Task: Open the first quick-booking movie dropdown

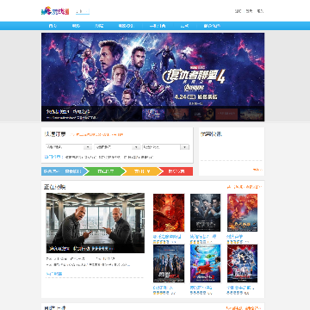Action: pos(69,147)
